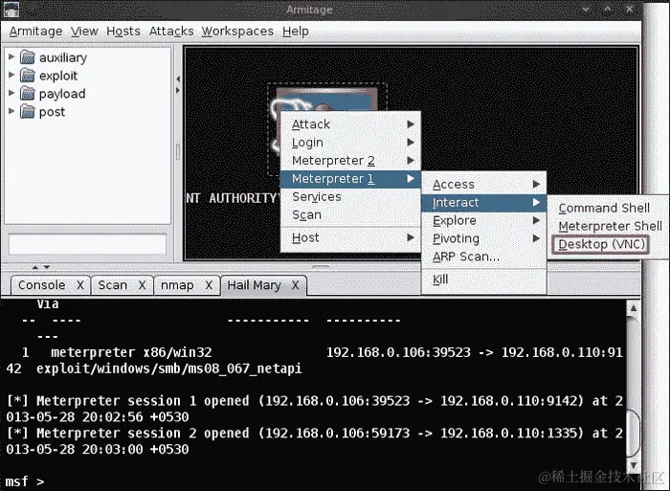This screenshot has height=491, width=670.
Task: Click the auxiliary tree label
Action: tap(63, 57)
